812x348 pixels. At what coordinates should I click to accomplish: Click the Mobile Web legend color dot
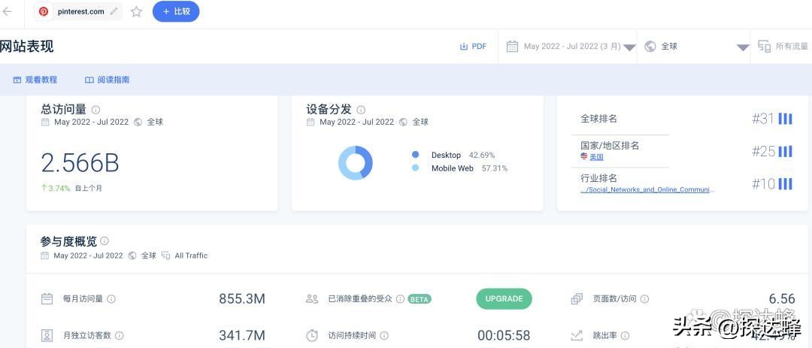[x=415, y=168]
